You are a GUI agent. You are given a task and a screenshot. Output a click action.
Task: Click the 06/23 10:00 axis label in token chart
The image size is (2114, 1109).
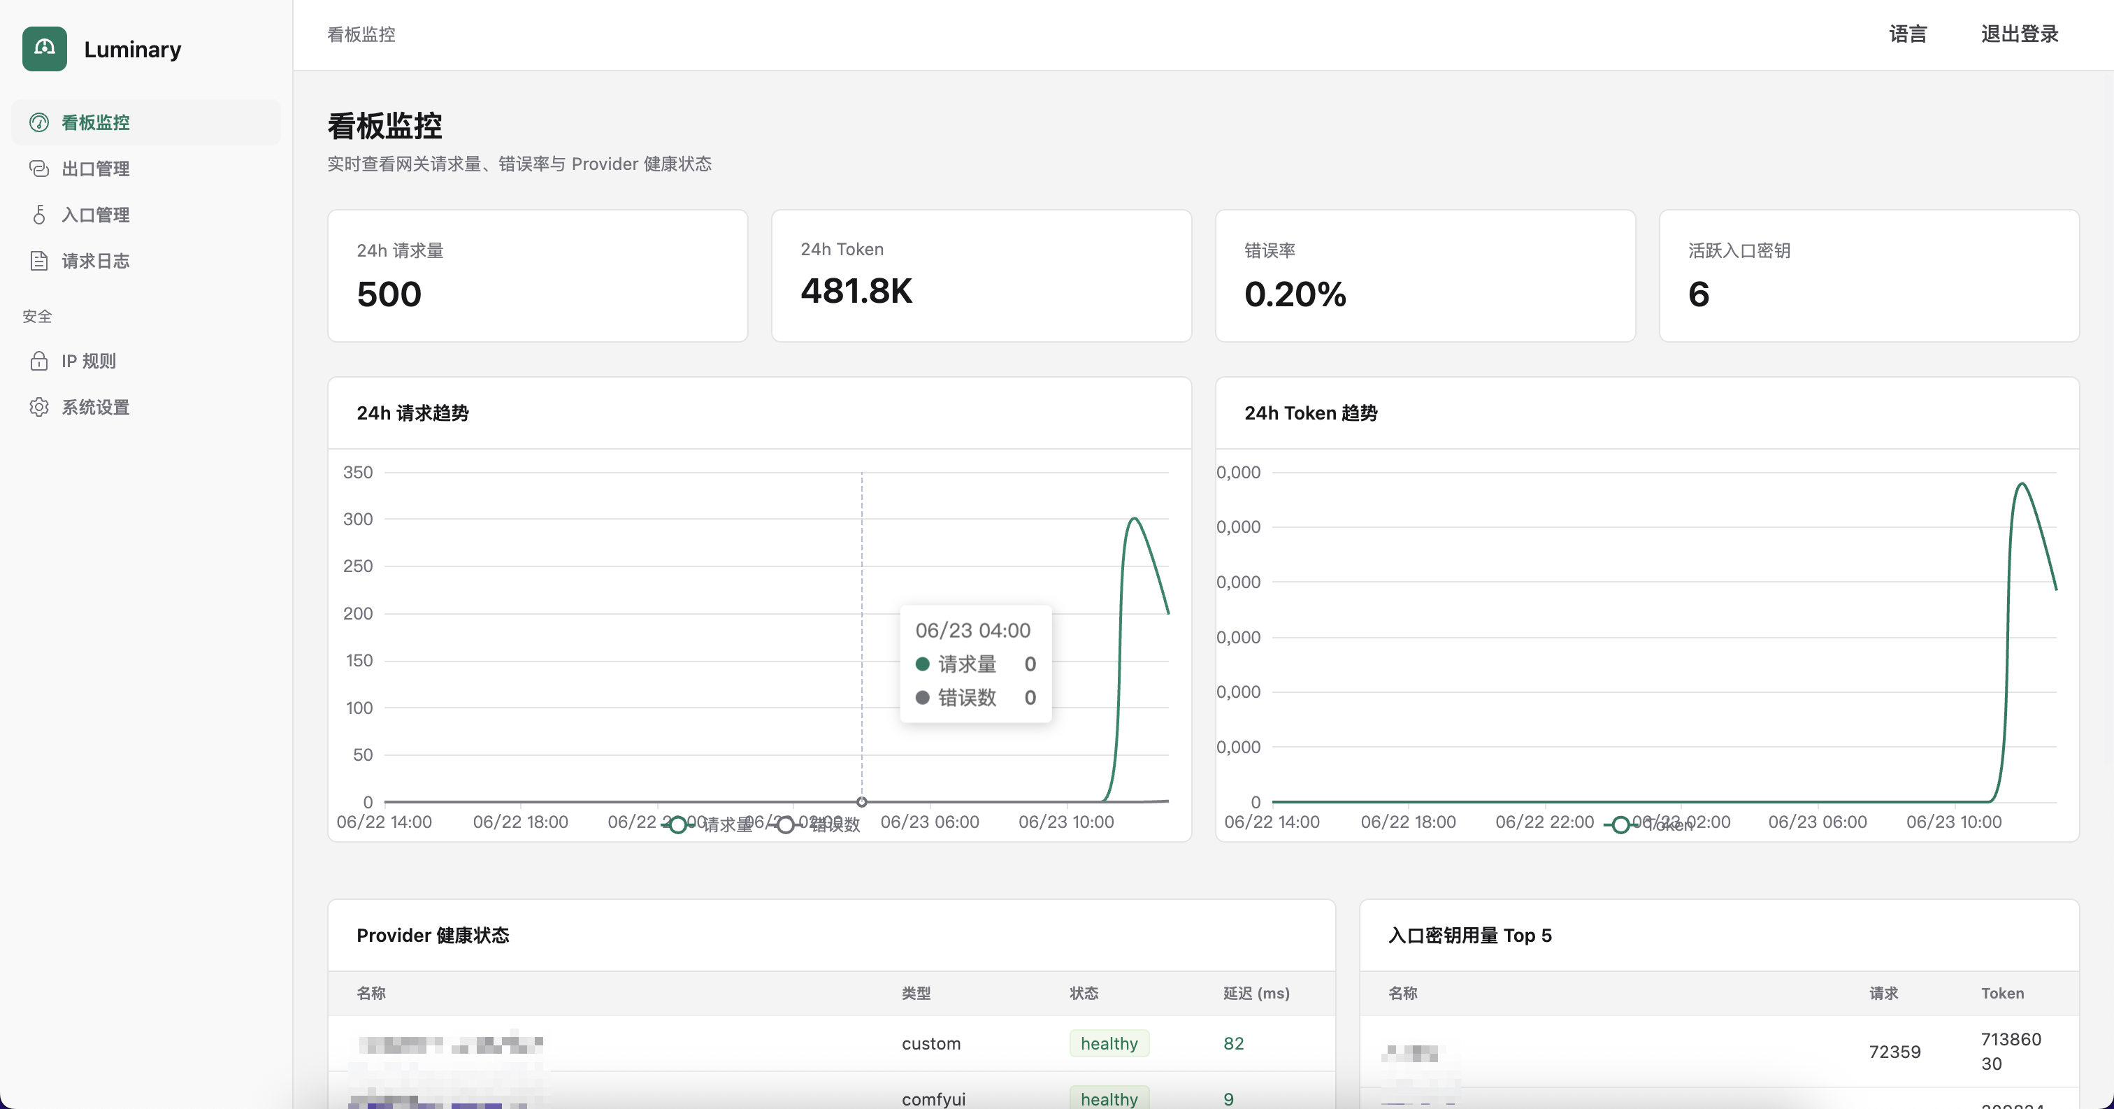point(1954,822)
